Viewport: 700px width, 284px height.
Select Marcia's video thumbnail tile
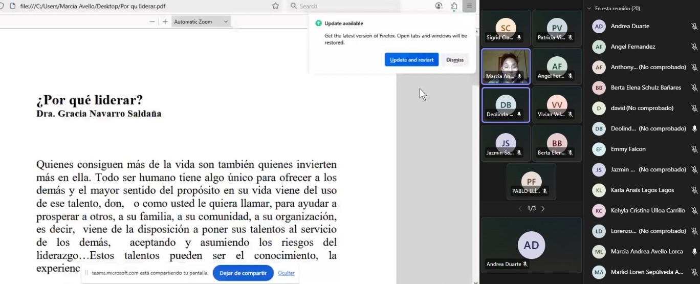pos(506,66)
